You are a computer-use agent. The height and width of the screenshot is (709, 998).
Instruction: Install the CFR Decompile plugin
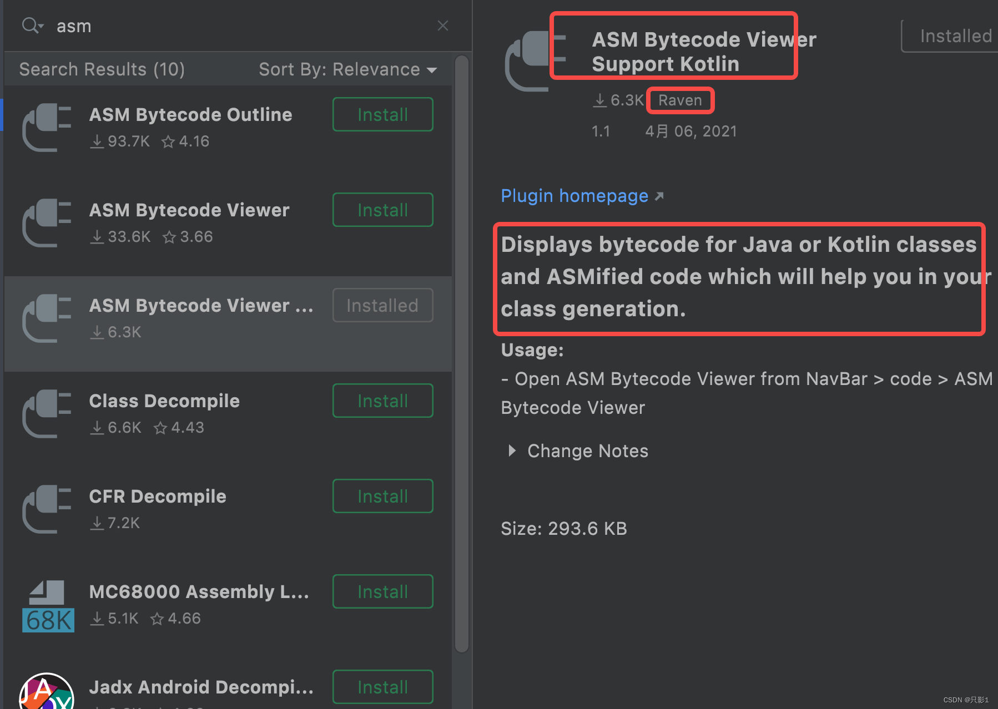(x=382, y=497)
